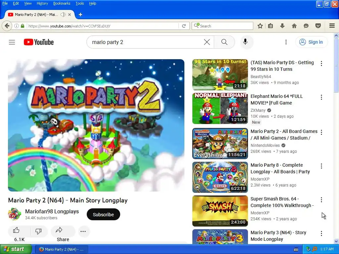Like the video with thumbs up
The height and width of the screenshot is (254, 339).
pos(16,231)
